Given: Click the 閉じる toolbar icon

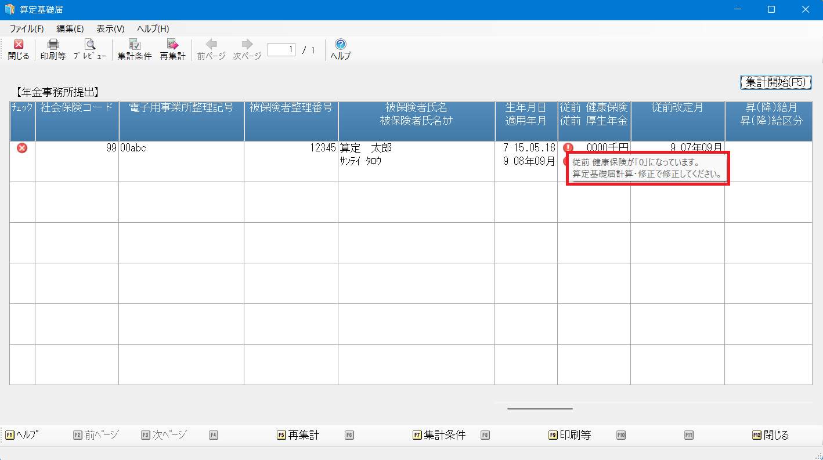Looking at the screenshot, I should coord(19,45).
